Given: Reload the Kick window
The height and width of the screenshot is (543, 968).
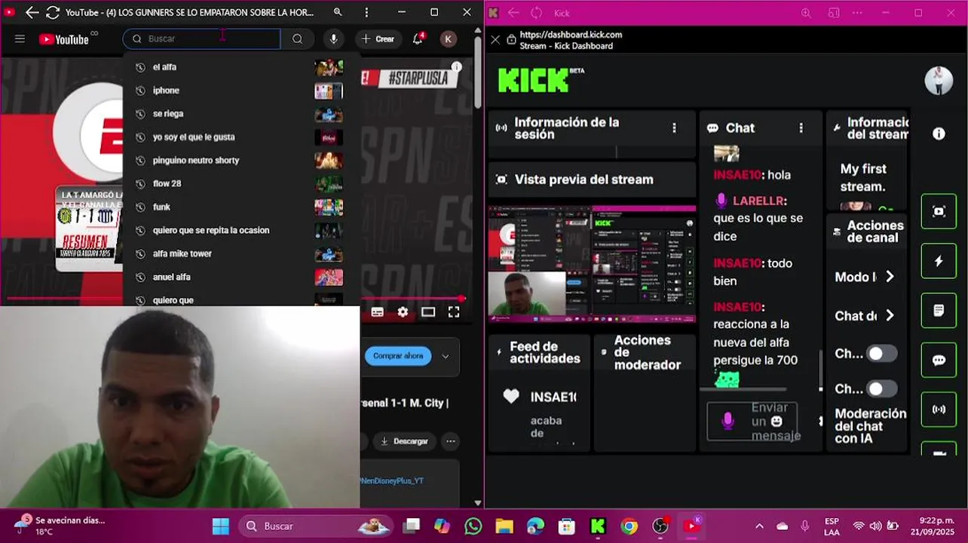Looking at the screenshot, I should click(537, 13).
